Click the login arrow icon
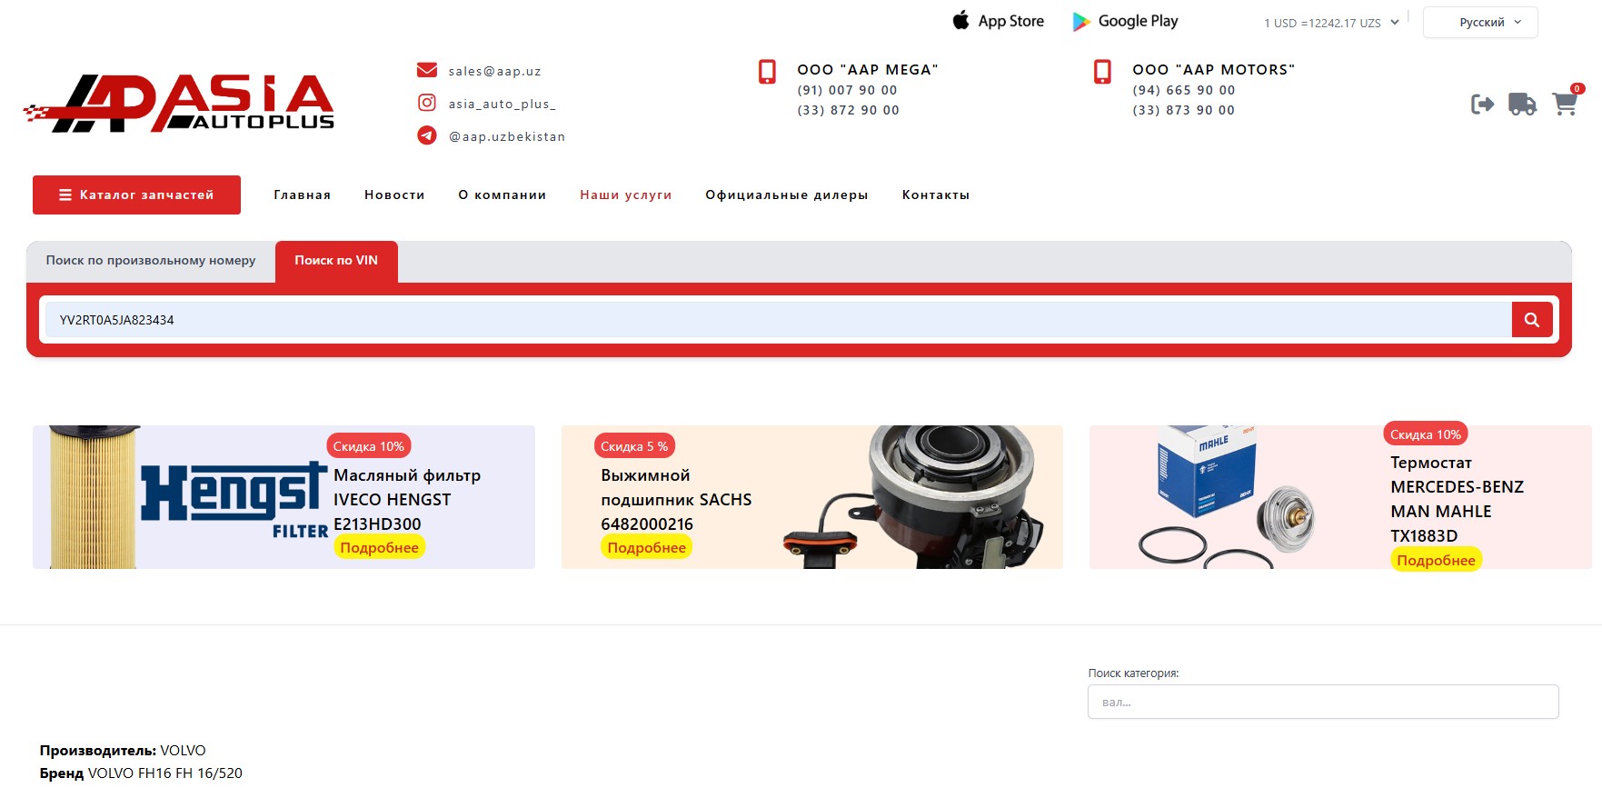 [1482, 105]
